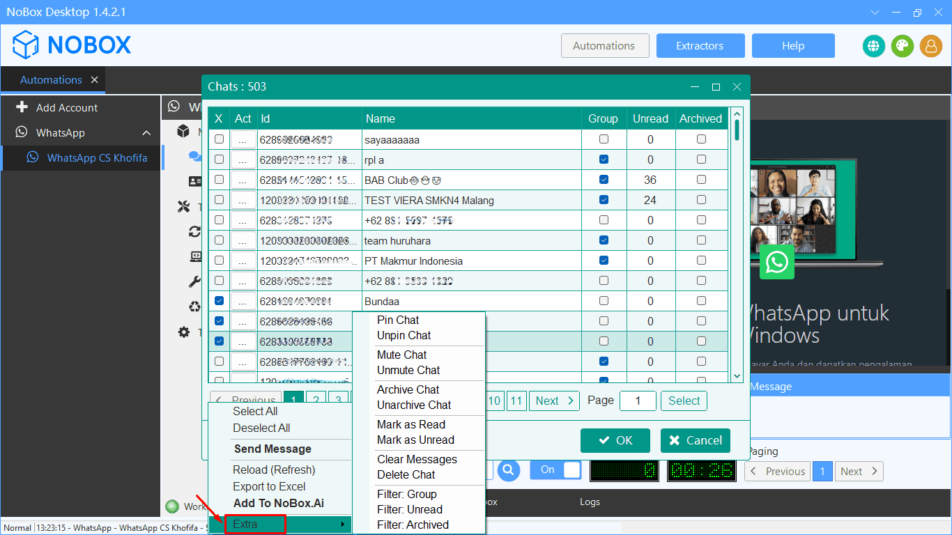The height and width of the screenshot is (535, 952).
Task: Close the Automations tab with X icon
Action: coord(95,80)
